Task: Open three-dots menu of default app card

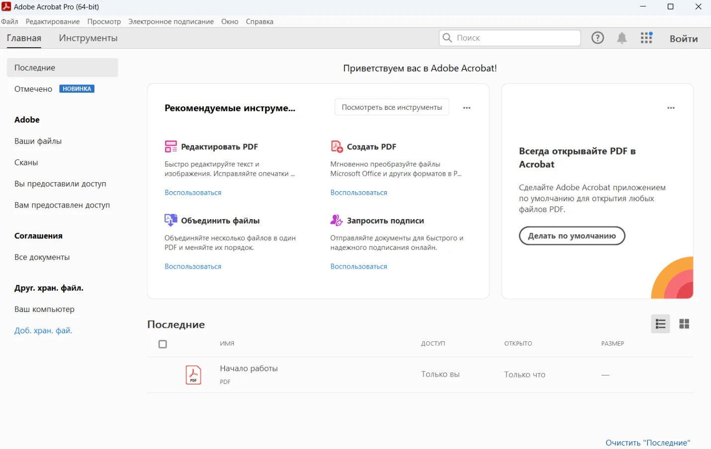Action: (671, 108)
